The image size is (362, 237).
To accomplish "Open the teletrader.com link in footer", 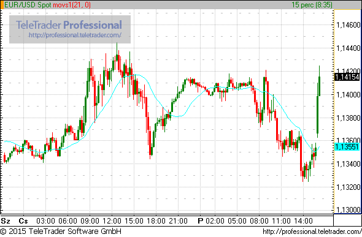I will click(312, 231).
